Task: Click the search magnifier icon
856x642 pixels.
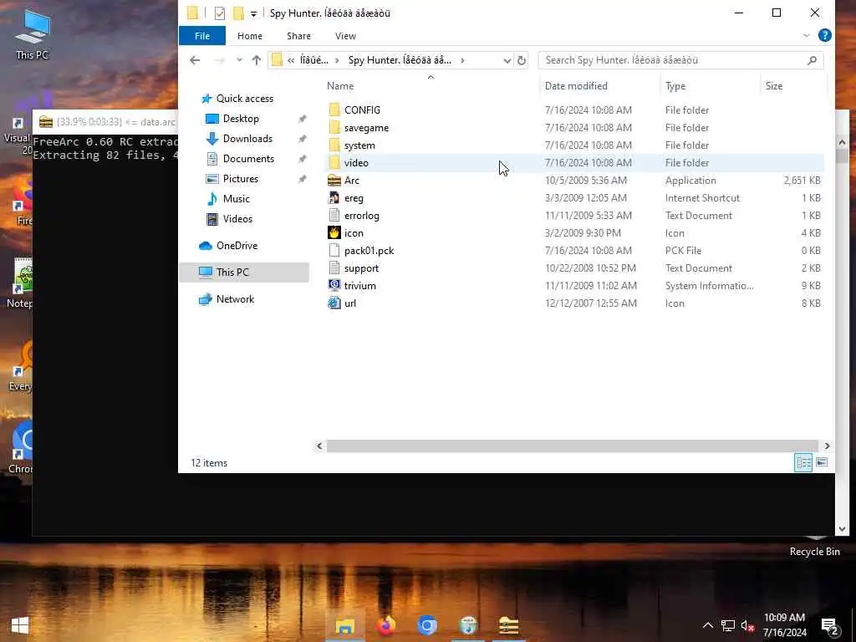Action: pos(812,60)
